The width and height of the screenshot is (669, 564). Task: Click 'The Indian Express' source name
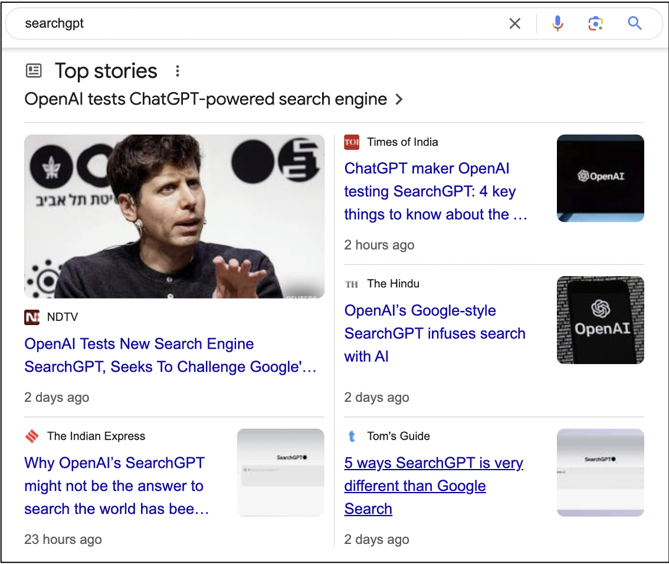(96, 436)
